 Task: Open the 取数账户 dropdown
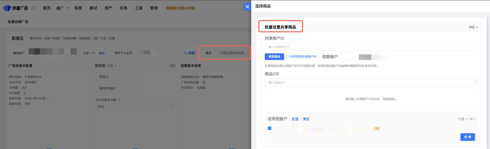(x=364, y=57)
